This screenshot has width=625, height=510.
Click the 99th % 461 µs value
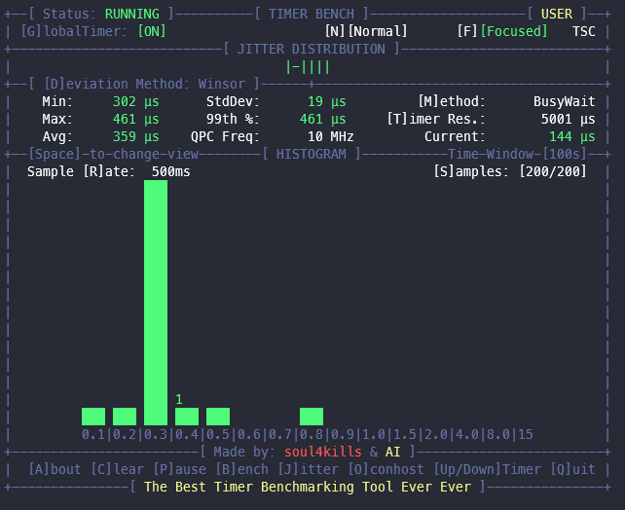tap(323, 119)
